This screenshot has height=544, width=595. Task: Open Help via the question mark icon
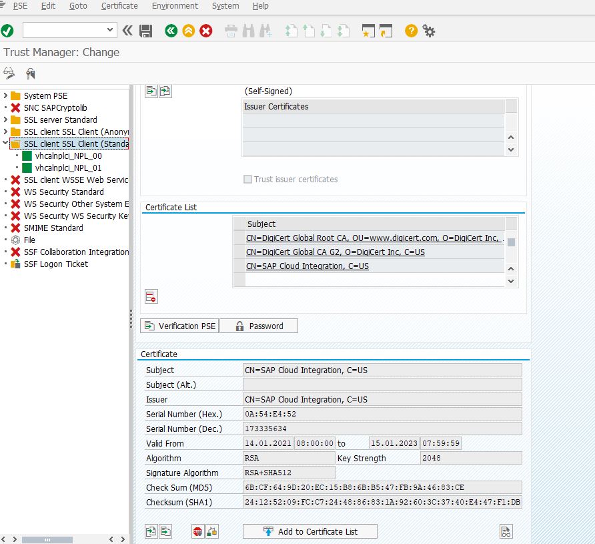[x=411, y=31]
